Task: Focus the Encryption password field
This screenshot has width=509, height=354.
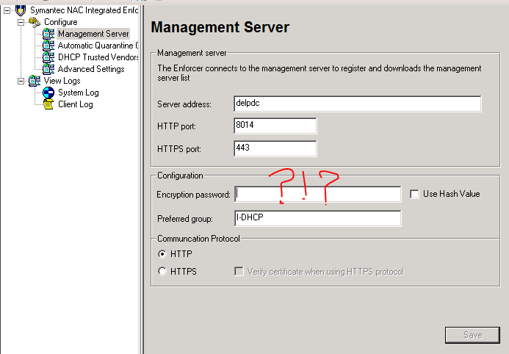Action: tap(318, 194)
